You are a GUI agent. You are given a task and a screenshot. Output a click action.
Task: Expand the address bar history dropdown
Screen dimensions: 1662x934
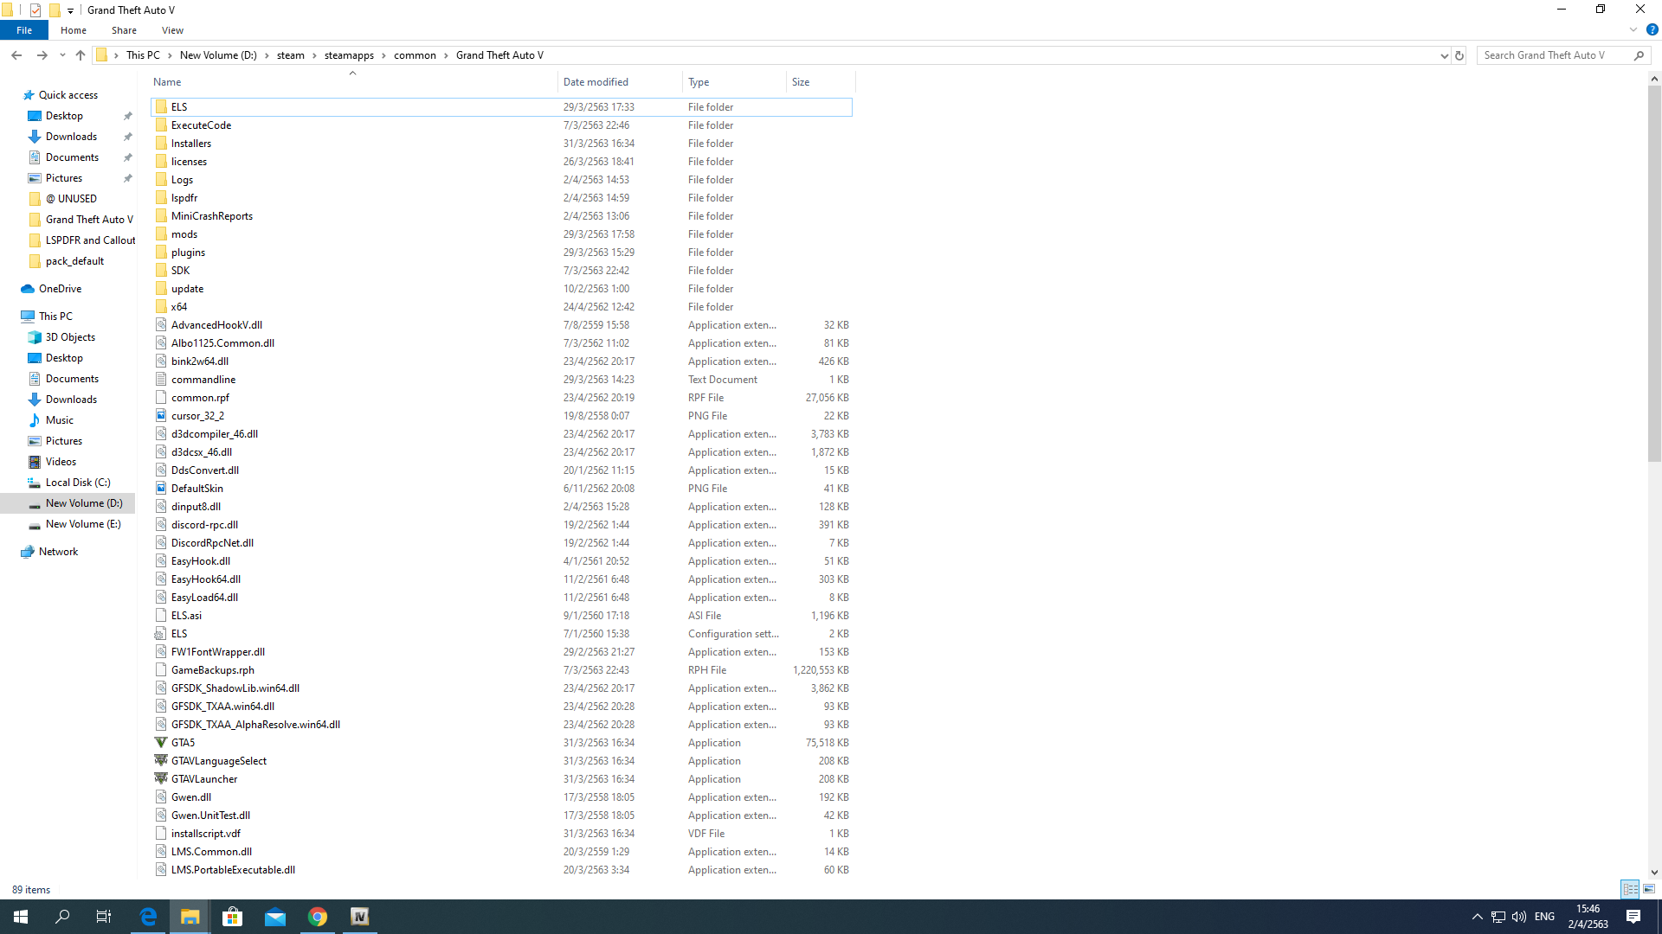click(1444, 55)
